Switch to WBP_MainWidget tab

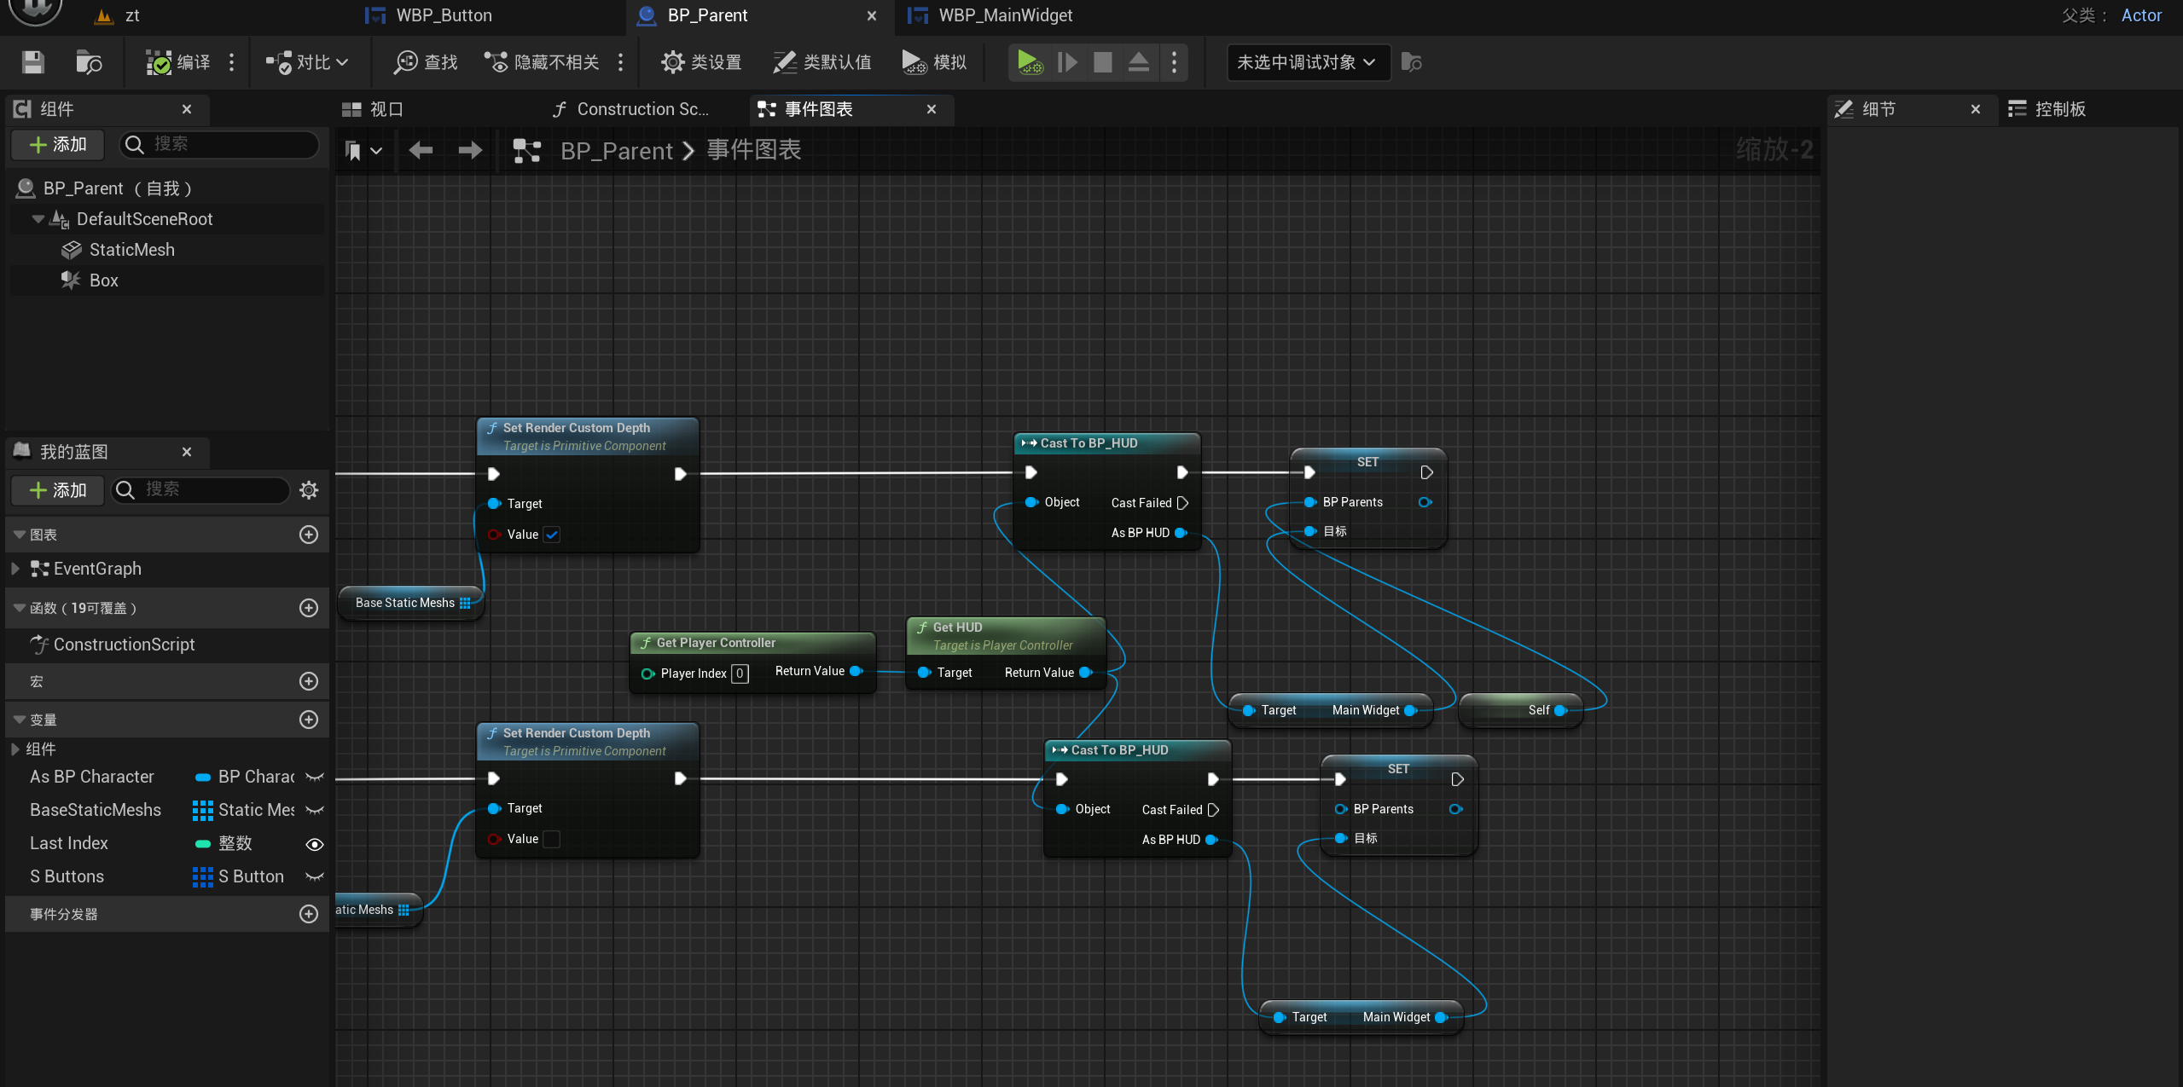[1004, 15]
